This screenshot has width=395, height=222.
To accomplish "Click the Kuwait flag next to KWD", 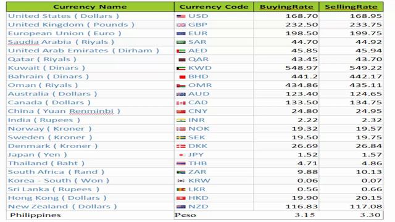I will click(181, 68).
